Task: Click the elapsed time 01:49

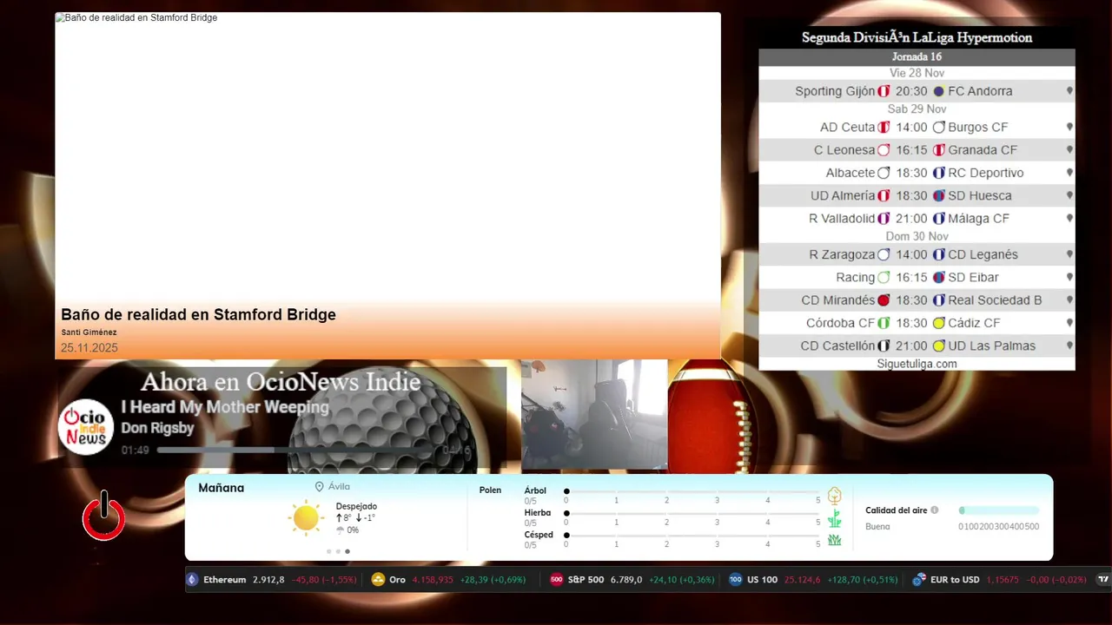Action: click(x=135, y=451)
